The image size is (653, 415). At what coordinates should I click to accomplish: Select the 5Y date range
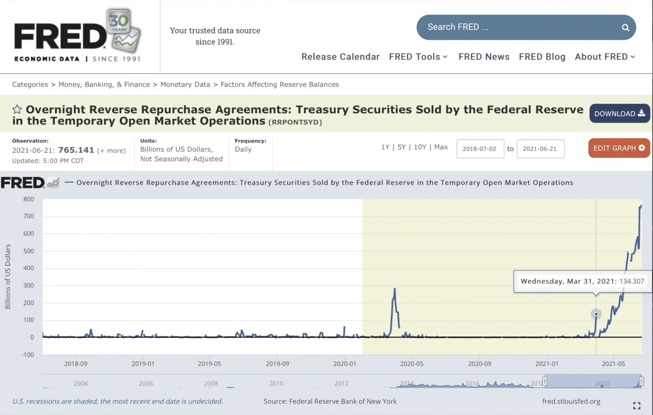(401, 147)
